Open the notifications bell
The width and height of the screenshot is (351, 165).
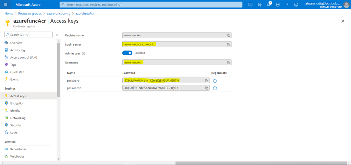click(269, 4)
